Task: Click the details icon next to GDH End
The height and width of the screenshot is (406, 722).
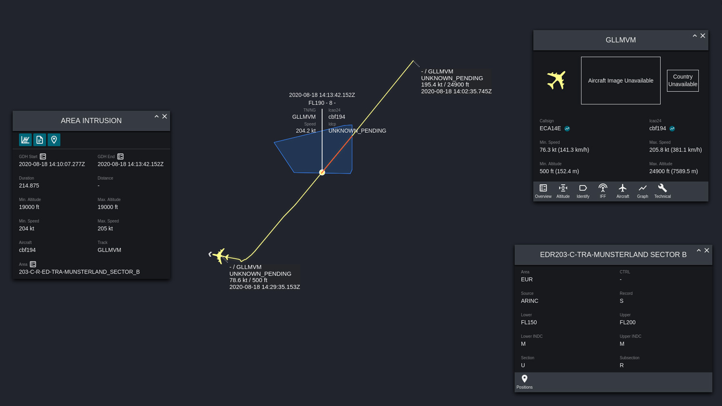Action: click(x=120, y=157)
